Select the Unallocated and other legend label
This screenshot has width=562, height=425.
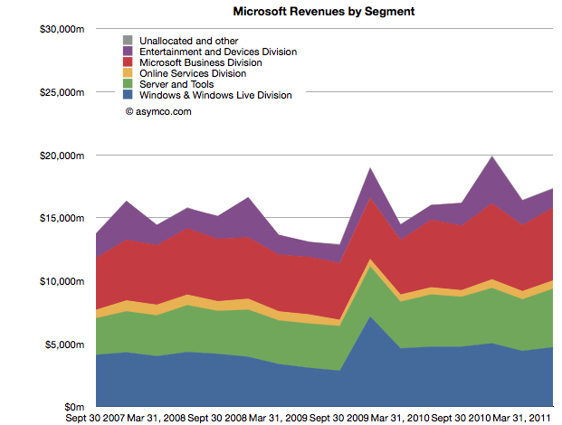(x=189, y=41)
